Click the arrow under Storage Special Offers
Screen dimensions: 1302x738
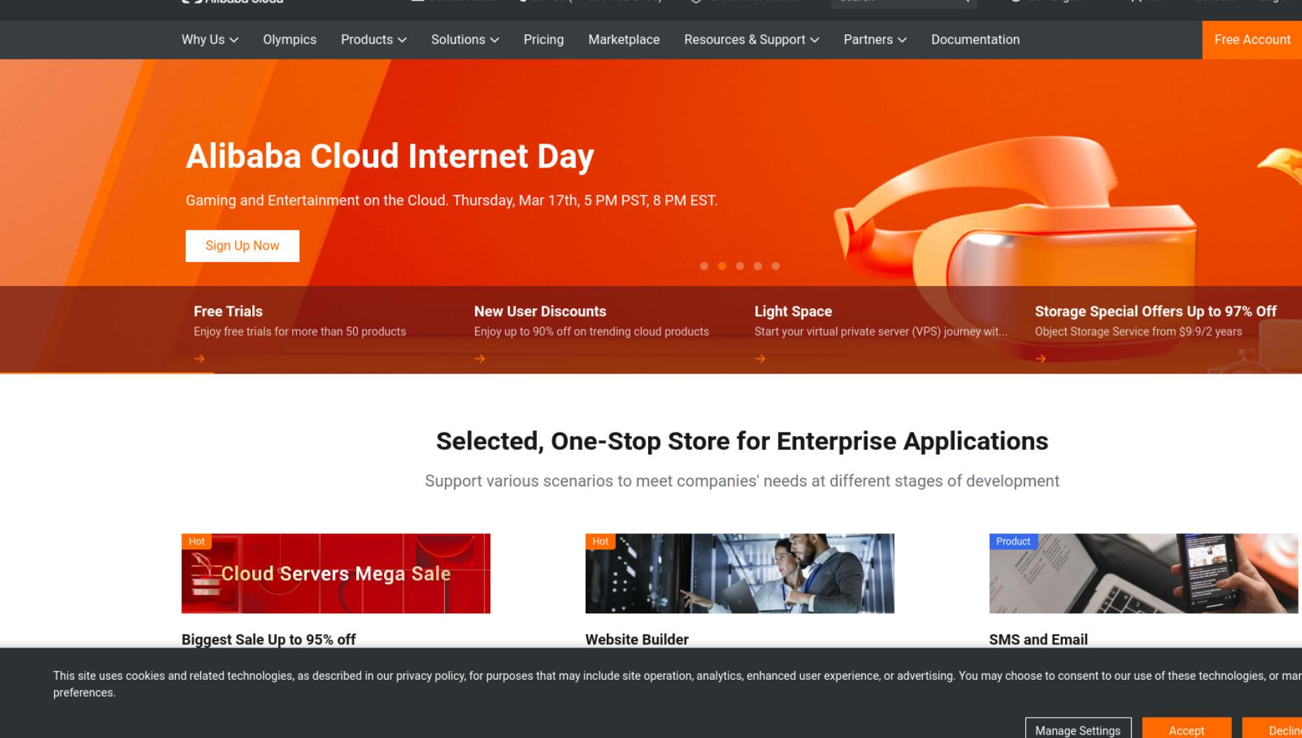[1040, 359]
